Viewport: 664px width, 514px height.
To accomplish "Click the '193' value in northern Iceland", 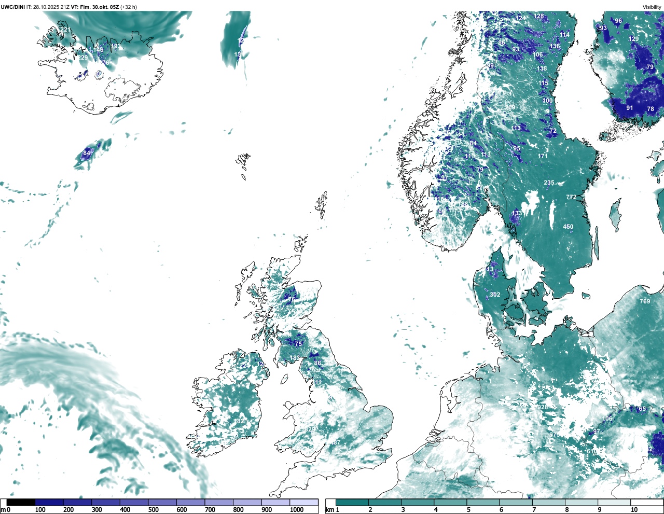I will [x=116, y=46].
